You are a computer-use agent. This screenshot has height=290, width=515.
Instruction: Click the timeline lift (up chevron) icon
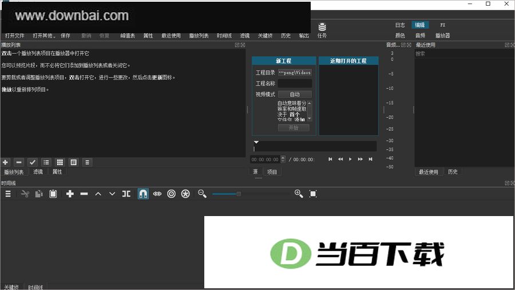[98, 194]
